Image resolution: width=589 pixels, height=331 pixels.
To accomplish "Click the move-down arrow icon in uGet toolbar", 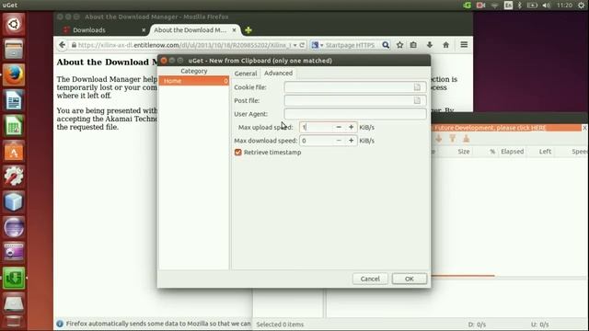I will (x=438, y=139).
